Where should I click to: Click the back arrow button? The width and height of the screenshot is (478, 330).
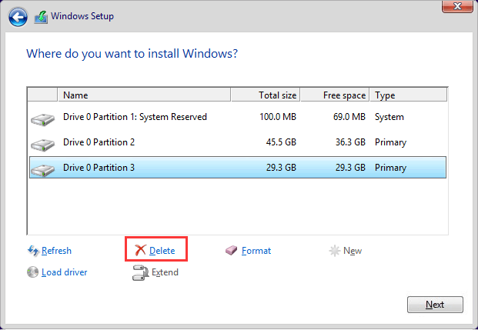[x=19, y=15]
